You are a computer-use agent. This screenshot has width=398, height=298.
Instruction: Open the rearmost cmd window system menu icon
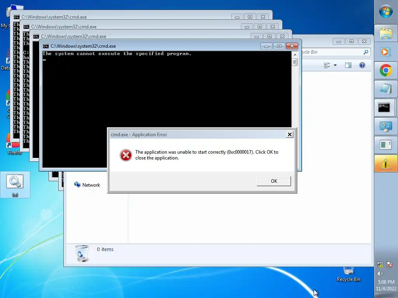[16, 17]
